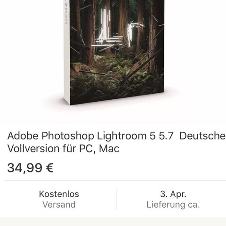
Task: Click the green ferns on the forest floor
Action: coord(116,75)
